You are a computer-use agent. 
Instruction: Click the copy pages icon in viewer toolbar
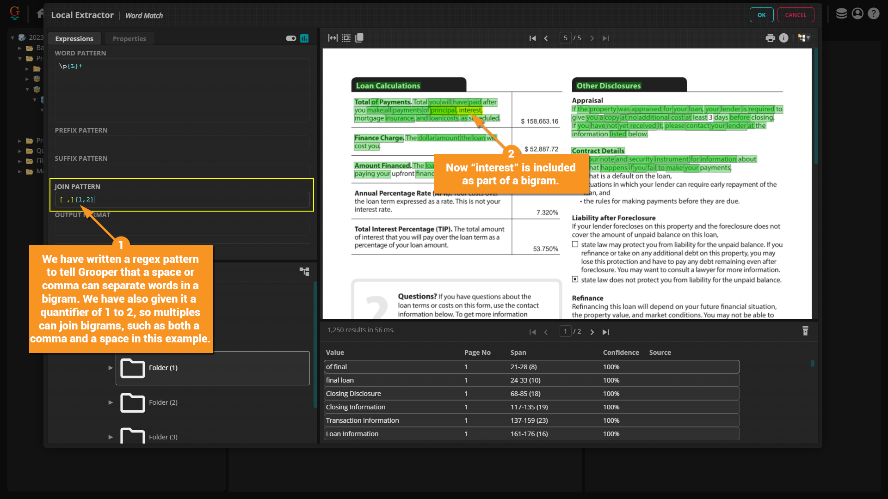pos(359,38)
